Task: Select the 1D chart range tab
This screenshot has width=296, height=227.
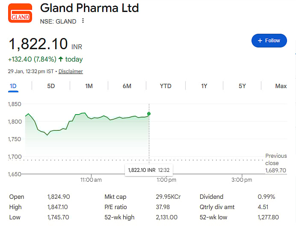Action: (13, 86)
